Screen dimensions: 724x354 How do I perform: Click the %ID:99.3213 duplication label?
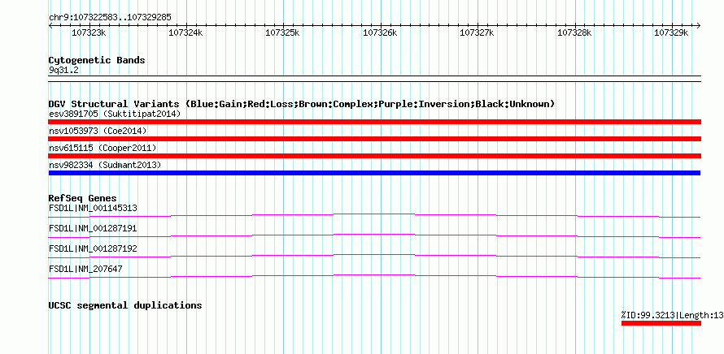(672, 315)
